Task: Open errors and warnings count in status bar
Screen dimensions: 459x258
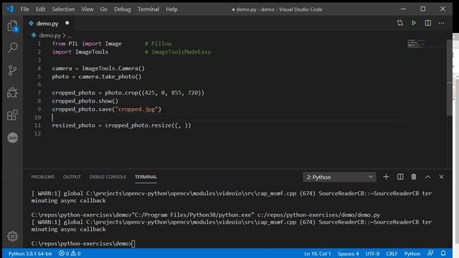Action: 70,254
